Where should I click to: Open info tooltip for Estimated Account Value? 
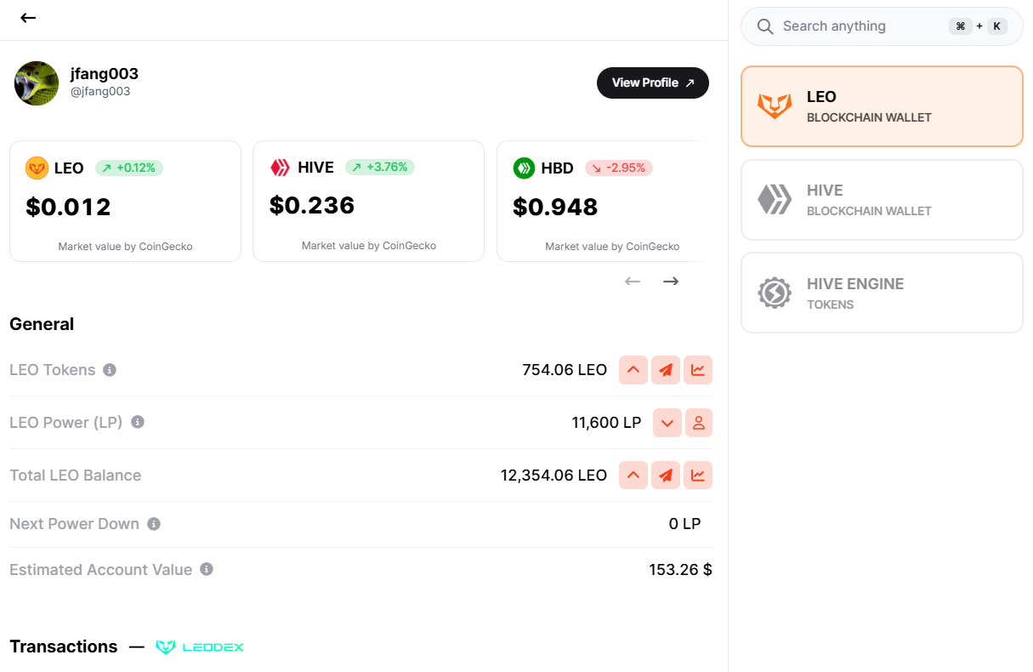click(207, 569)
